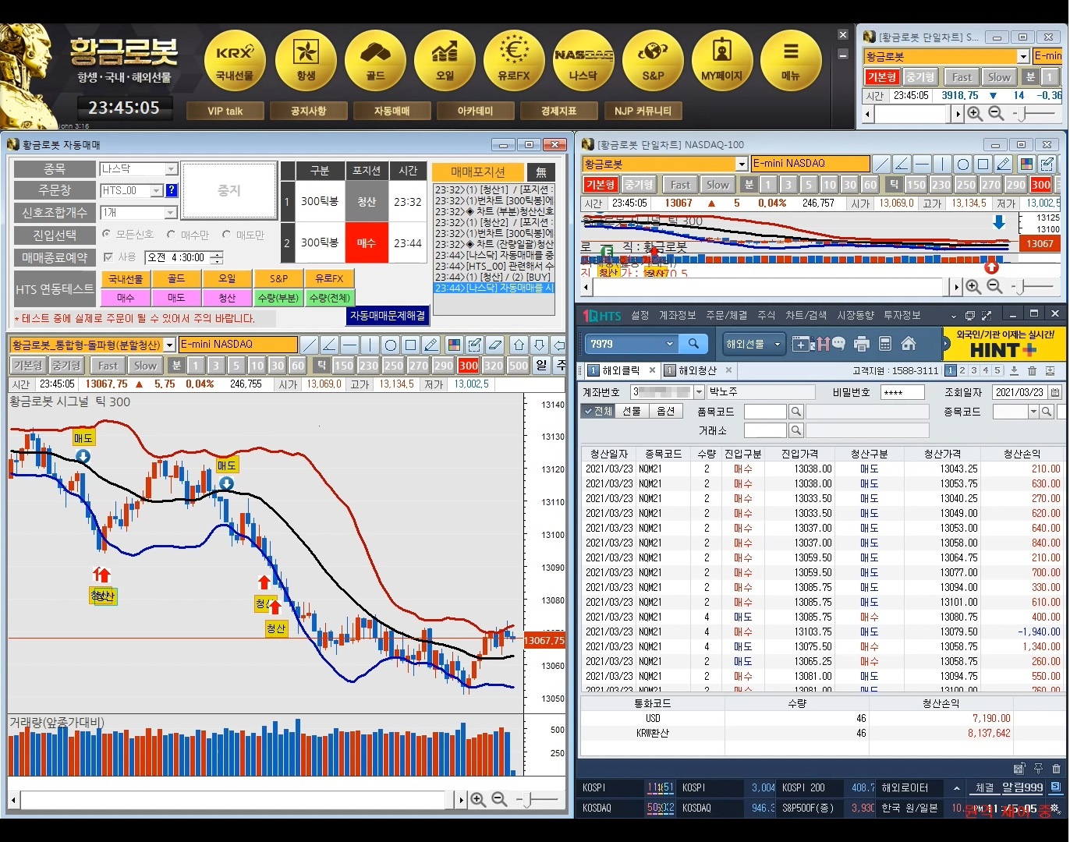Click the 자동매매문제해결 button
The image size is (1070, 842).
(x=388, y=316)
